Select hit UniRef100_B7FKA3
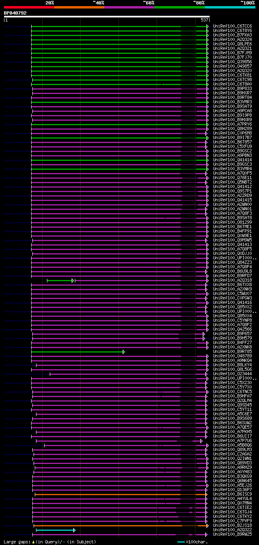Screen dimensions: 259x545 232,35
